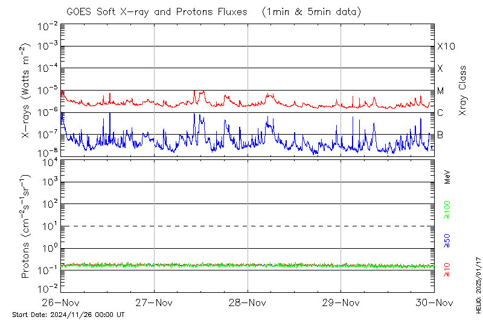
Task: Click the Protons axis title
Action: [x=26, y=226]
